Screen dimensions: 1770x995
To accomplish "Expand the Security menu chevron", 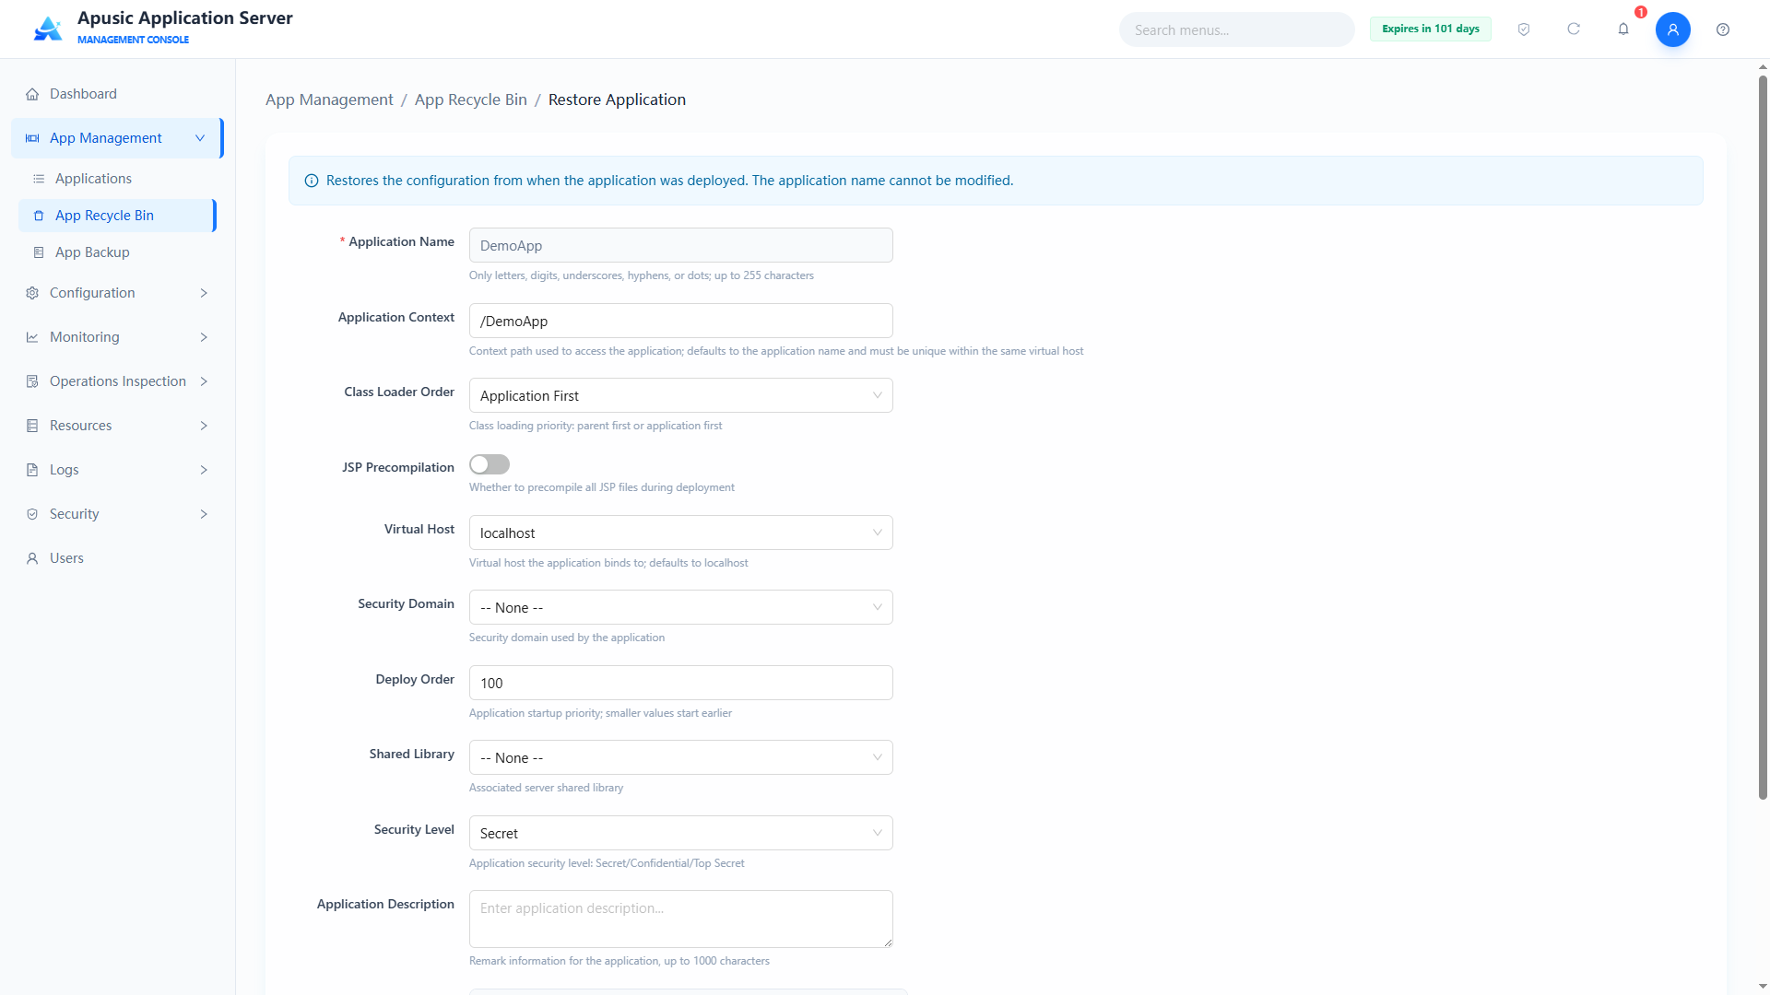I will (x=204, y=514).
